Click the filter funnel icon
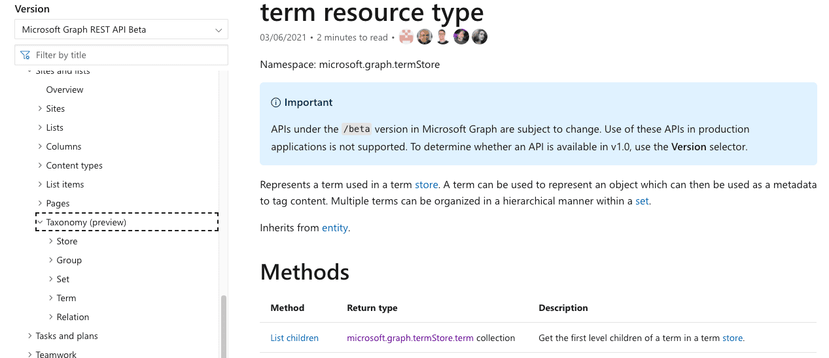This screenshot has width=829, height=358. tap(26, 55)
